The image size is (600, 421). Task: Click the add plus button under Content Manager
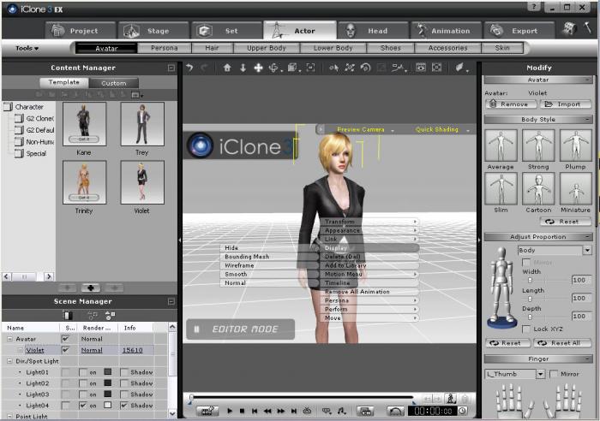click(x=91, y=288)
